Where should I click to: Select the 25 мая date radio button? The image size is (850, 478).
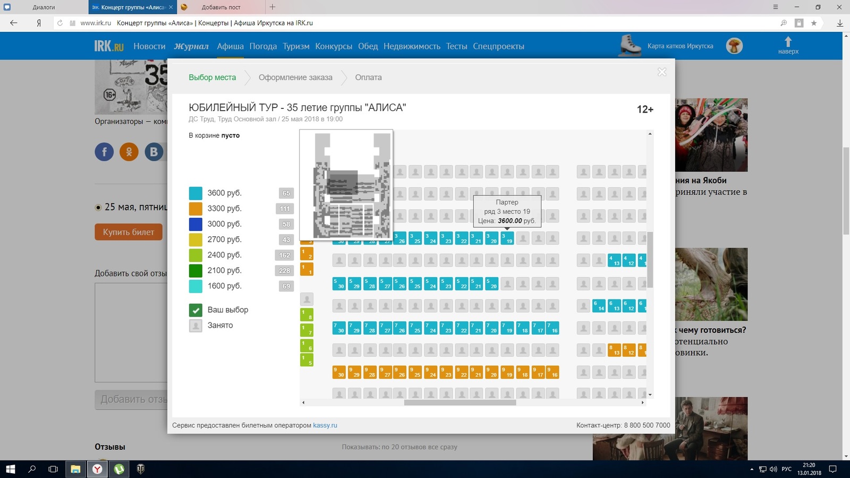pyautogui.click(x=98, y=207)
